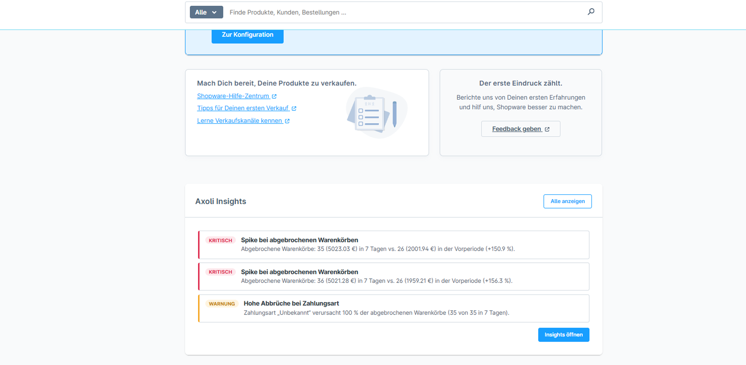This screenshot has height=365, width=746.
Task: Click external-link icon in Feedback geben
Action: (547, 129)
